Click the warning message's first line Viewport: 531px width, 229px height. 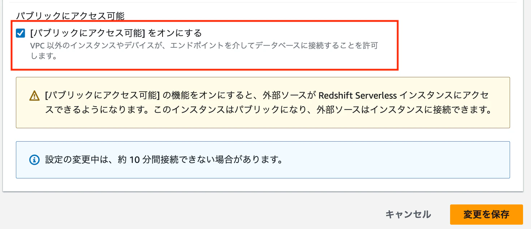coord(267,96)
